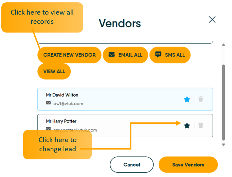This screenshot has height=177, width=232.
Task: Open all records with View All
Action: tap(54, 72)
